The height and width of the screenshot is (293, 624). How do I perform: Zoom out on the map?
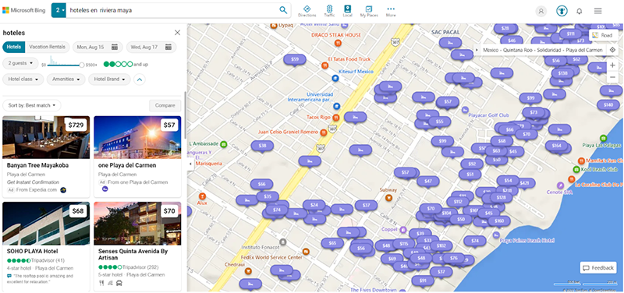pos(612,76)
